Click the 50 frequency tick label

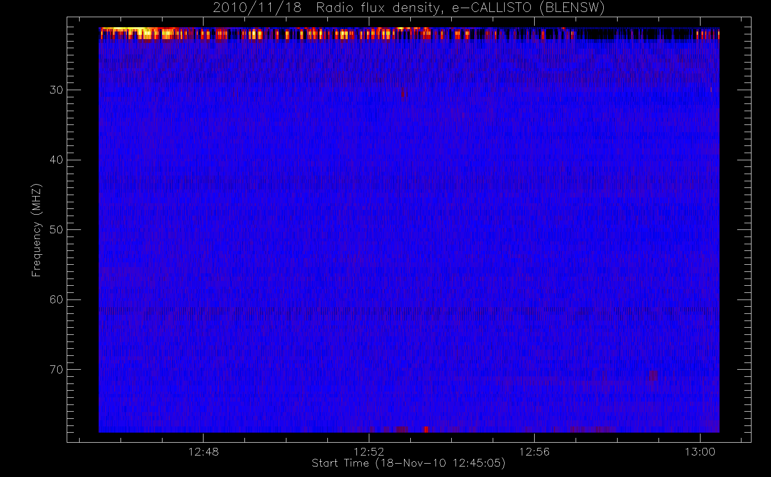[56, 229]
